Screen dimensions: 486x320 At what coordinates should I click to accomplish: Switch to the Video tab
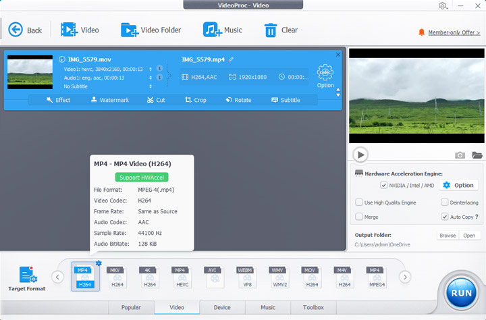pos(177,307)
